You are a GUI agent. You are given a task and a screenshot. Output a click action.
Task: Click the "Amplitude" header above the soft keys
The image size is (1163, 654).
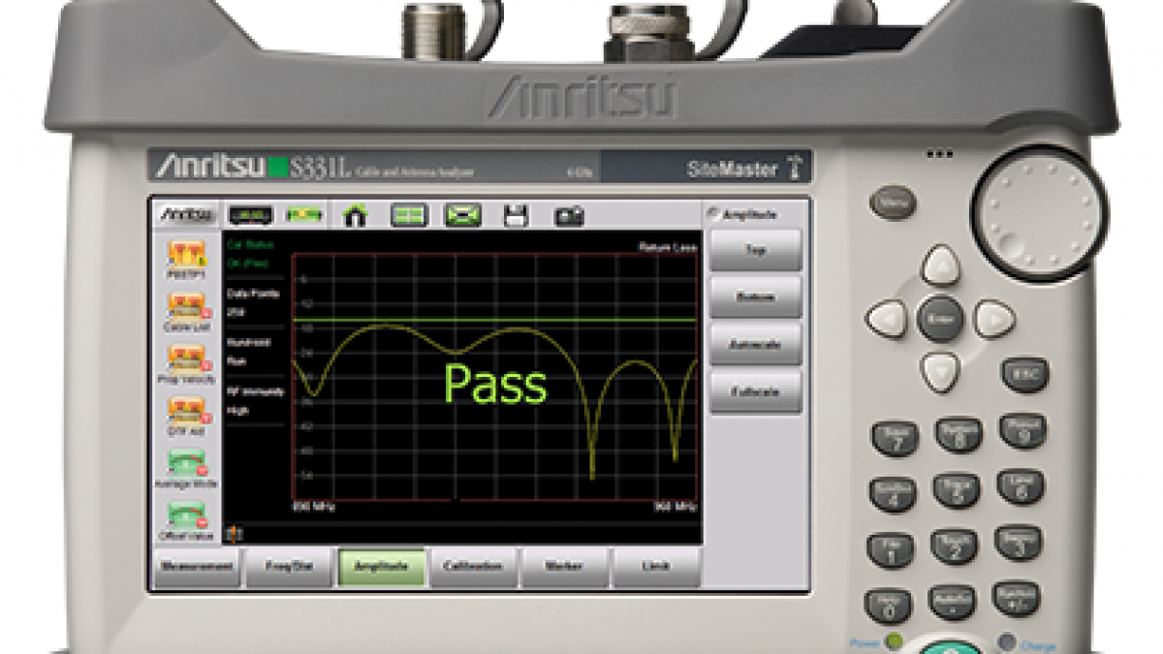pyautogui.click(x=749, y=215)
